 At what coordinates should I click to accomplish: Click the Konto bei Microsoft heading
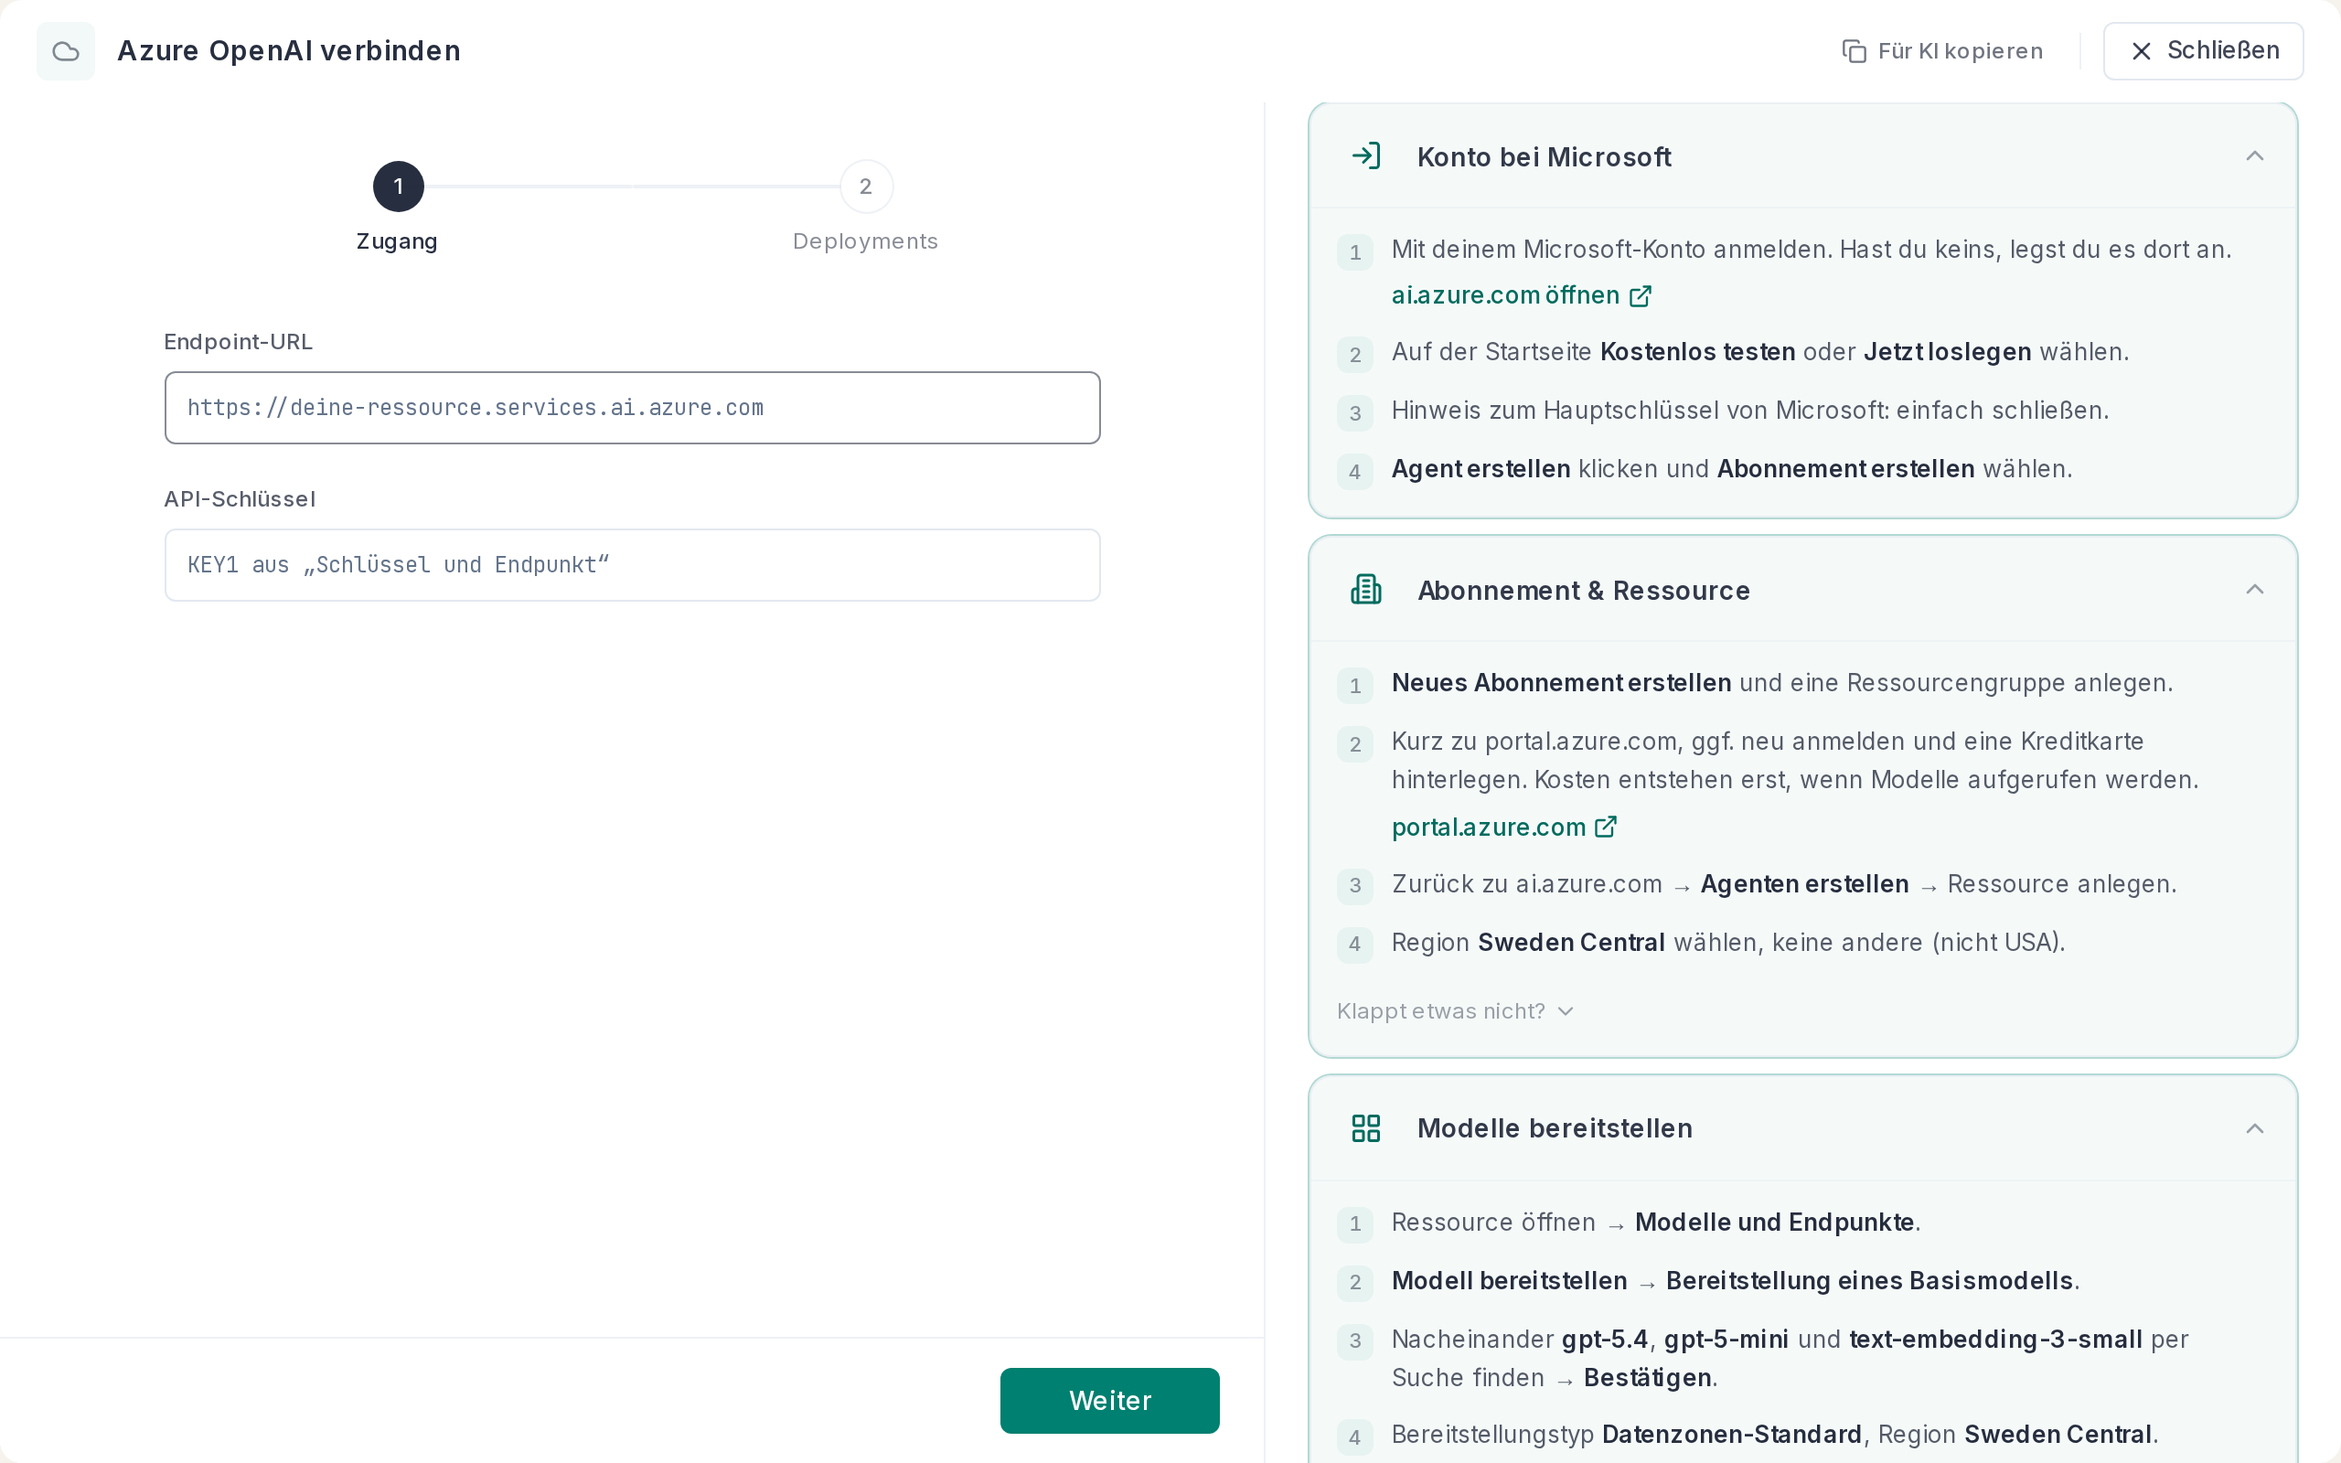pyautogui.click(x=1544, y=156)
